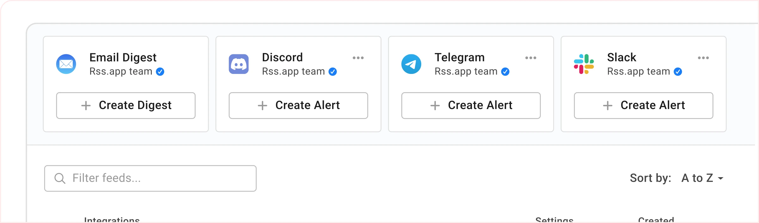Screen dimensions: 759x223
Task: Click the Telegram paper plane icon
Action: pos(412,64)
